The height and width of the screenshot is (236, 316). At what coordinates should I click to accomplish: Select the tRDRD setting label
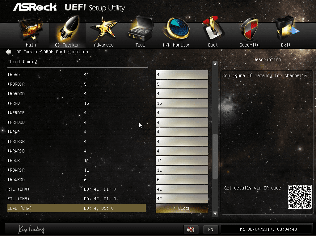point(14,75)
